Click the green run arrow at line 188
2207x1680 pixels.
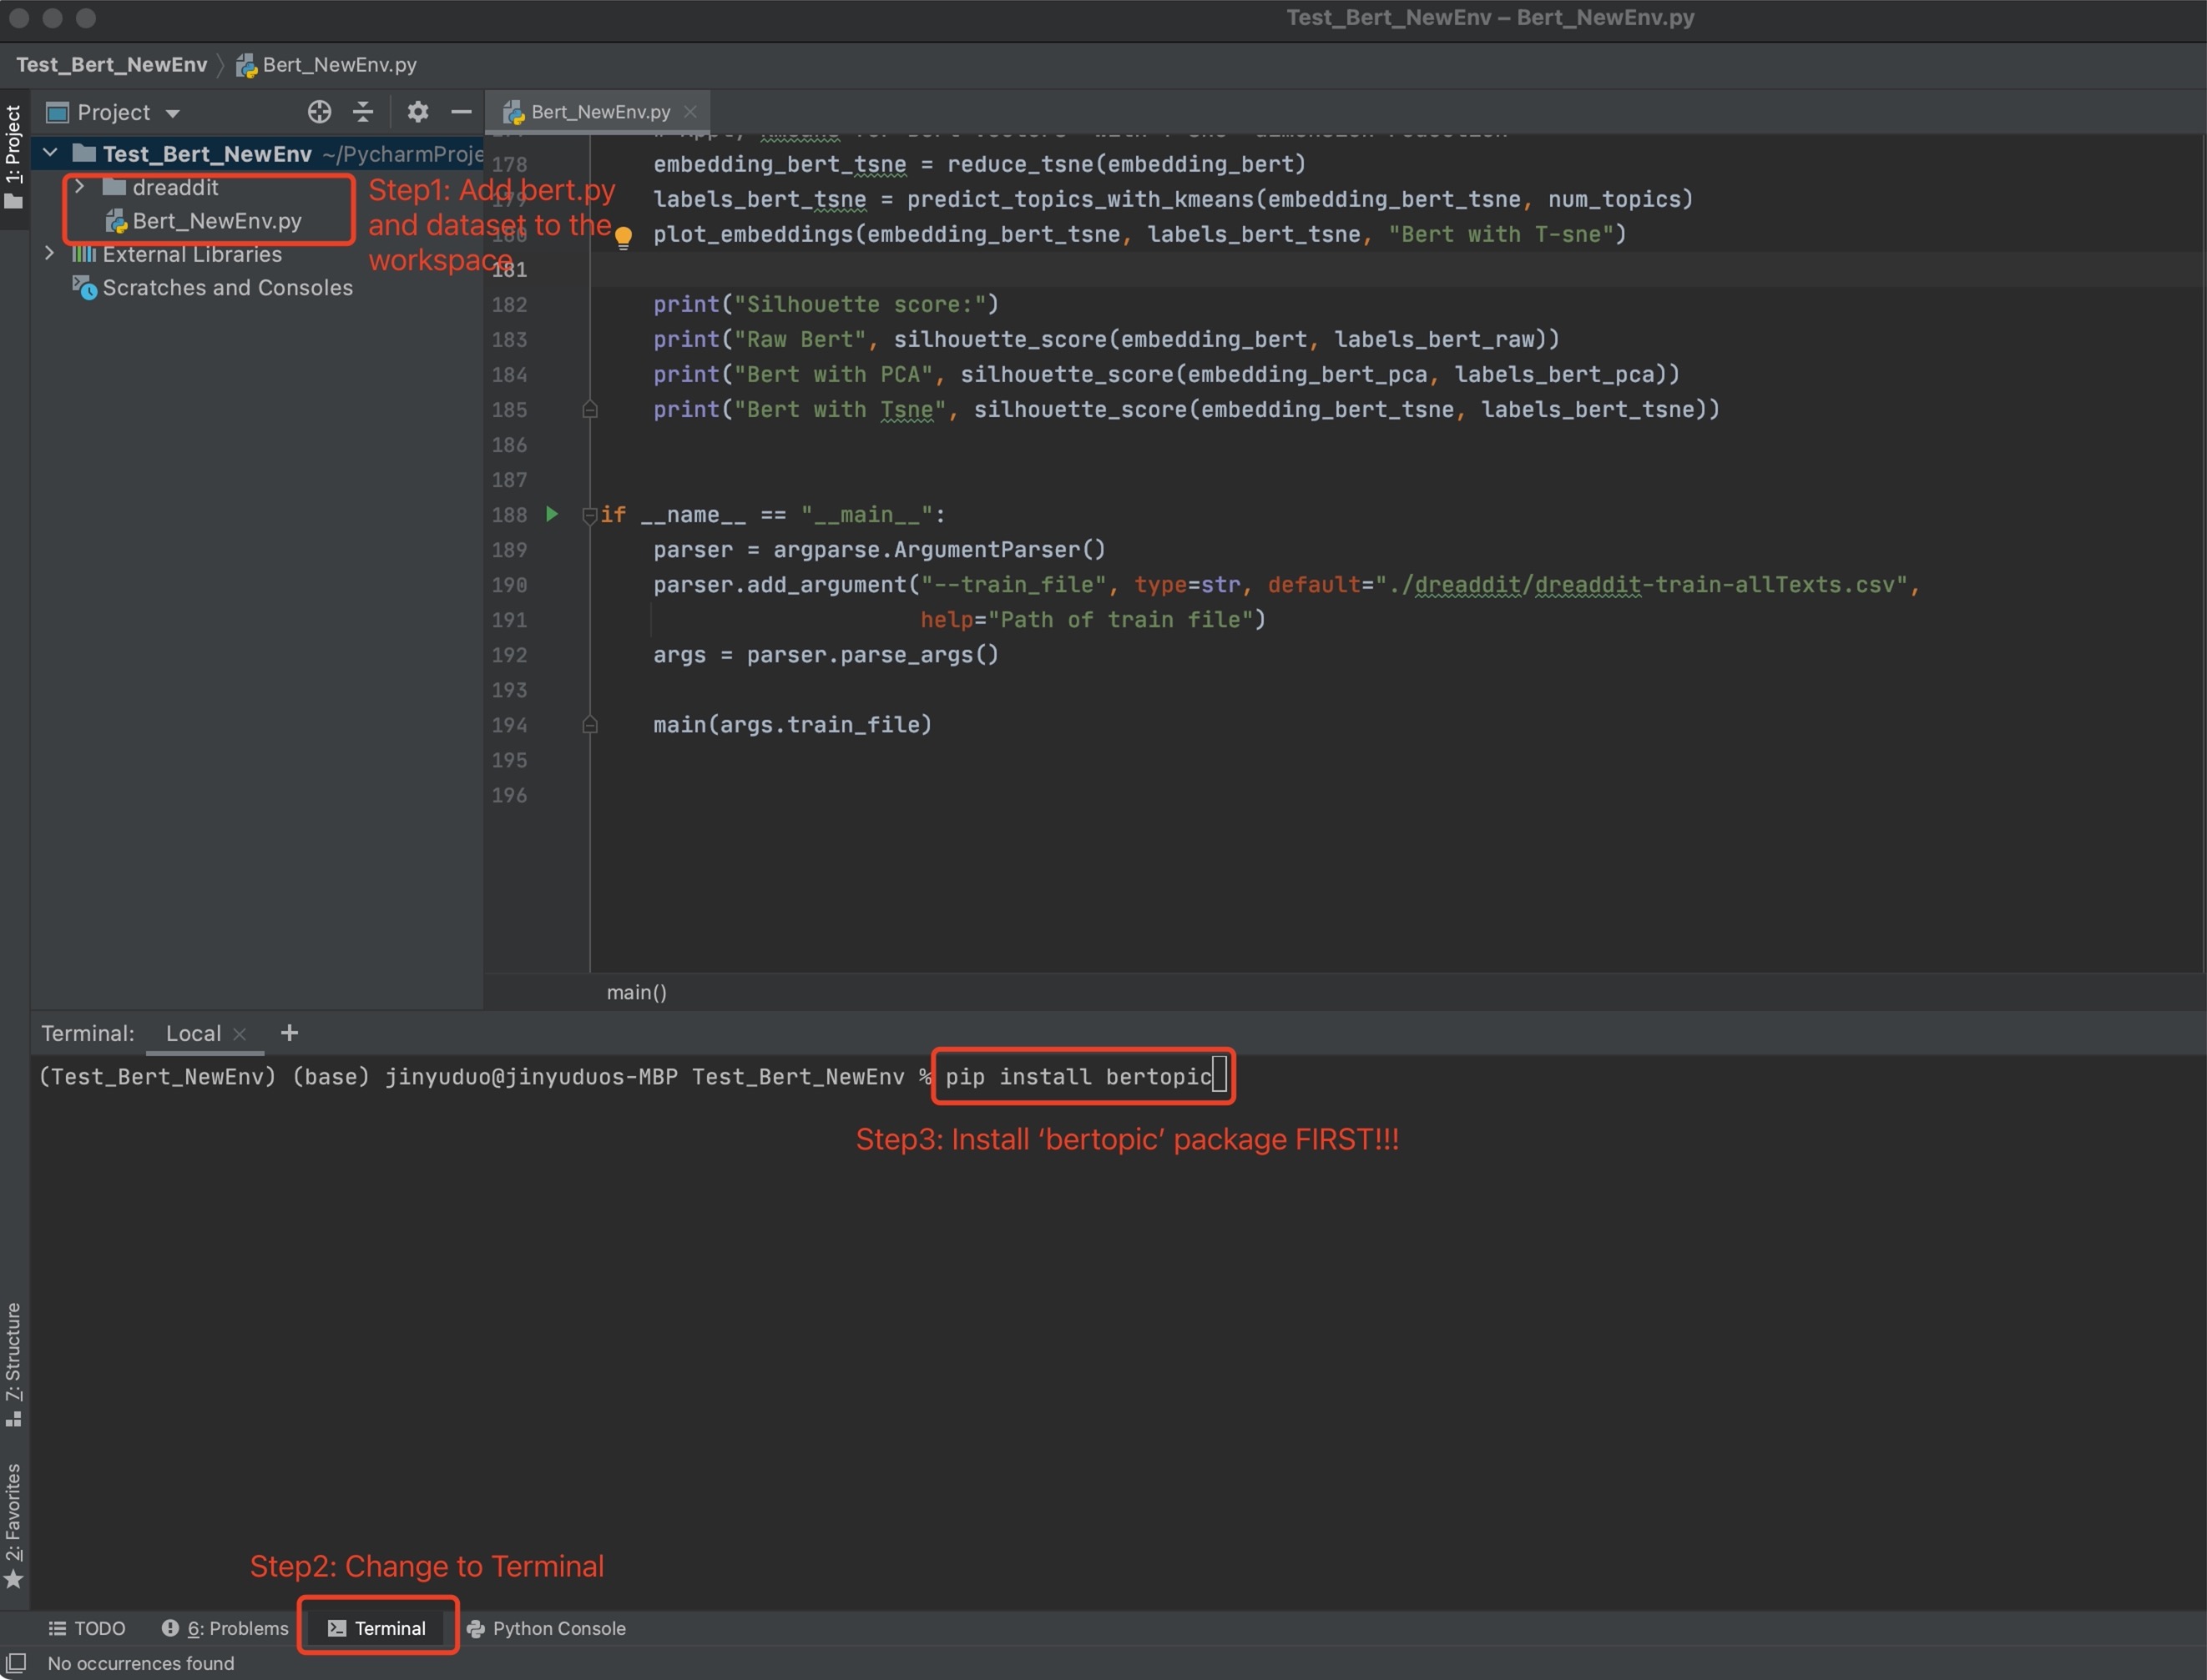(551, 514)
